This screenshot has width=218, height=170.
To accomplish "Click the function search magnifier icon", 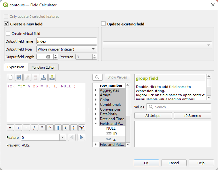I will pyautogui.click(x=97, y=77).
